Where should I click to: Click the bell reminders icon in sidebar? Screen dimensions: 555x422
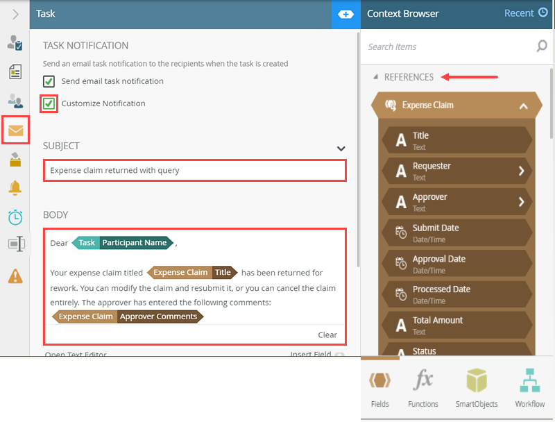point(15,187)
